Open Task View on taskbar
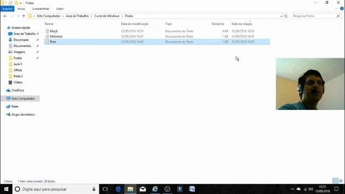The width and height of the screenshot is (345, 194). (x=105, y=189)
